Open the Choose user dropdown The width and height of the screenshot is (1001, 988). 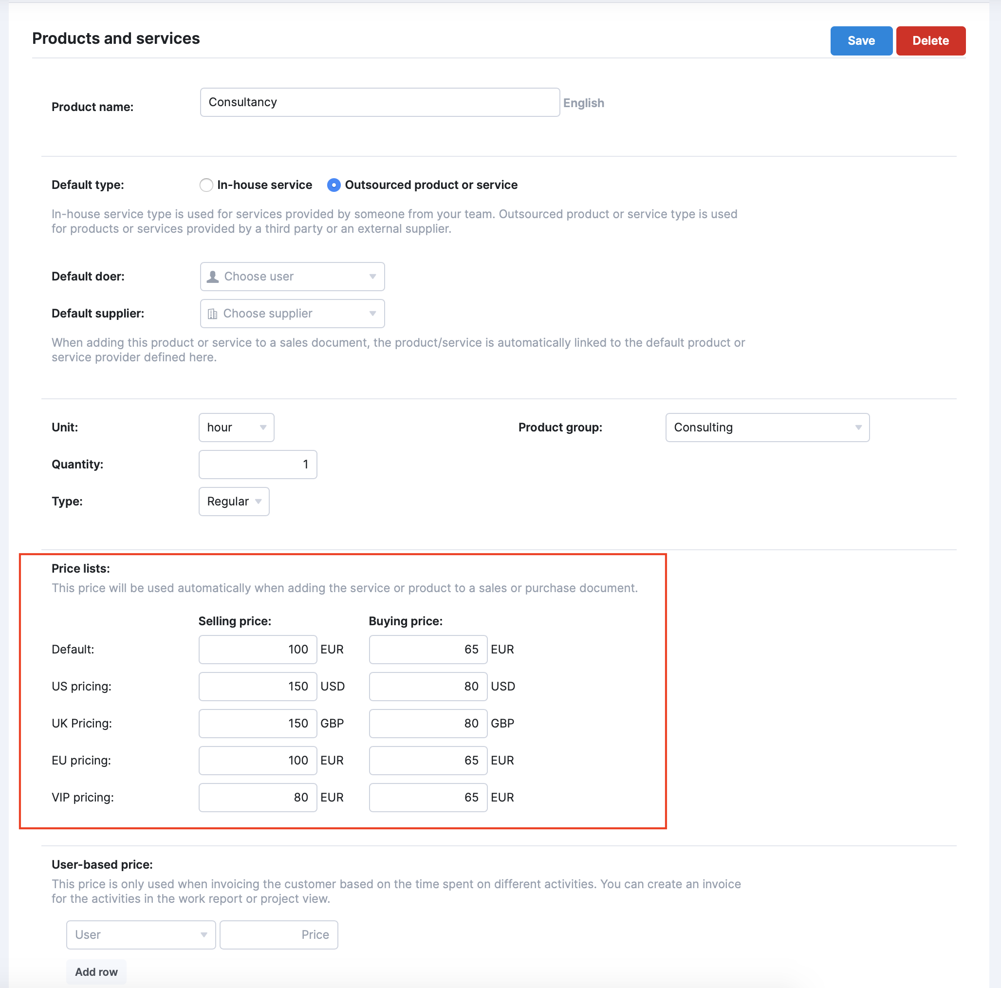tap(292, 276)
